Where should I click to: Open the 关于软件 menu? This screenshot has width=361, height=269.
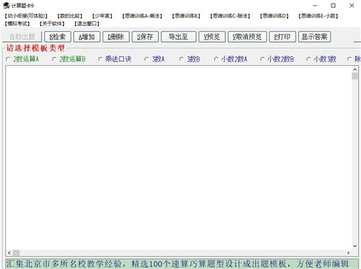click(x=52, y=24)
